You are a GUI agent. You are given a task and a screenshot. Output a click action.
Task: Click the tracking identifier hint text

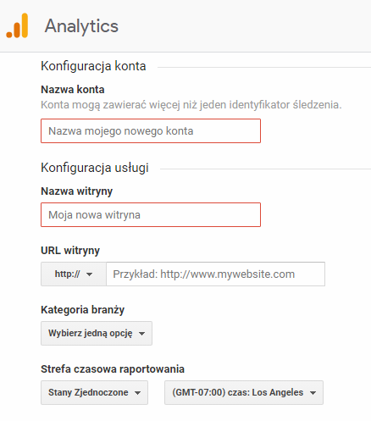191,105
